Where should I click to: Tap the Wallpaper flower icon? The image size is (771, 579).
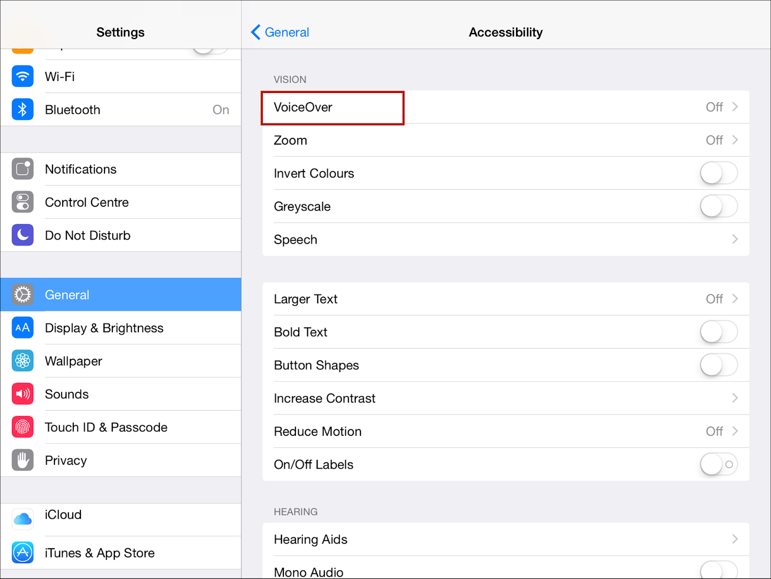(23, 361)
